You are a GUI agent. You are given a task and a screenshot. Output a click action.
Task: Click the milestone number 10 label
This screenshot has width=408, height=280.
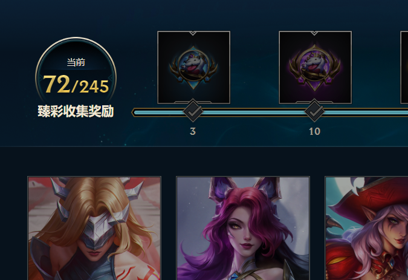[x=314, y=131]
